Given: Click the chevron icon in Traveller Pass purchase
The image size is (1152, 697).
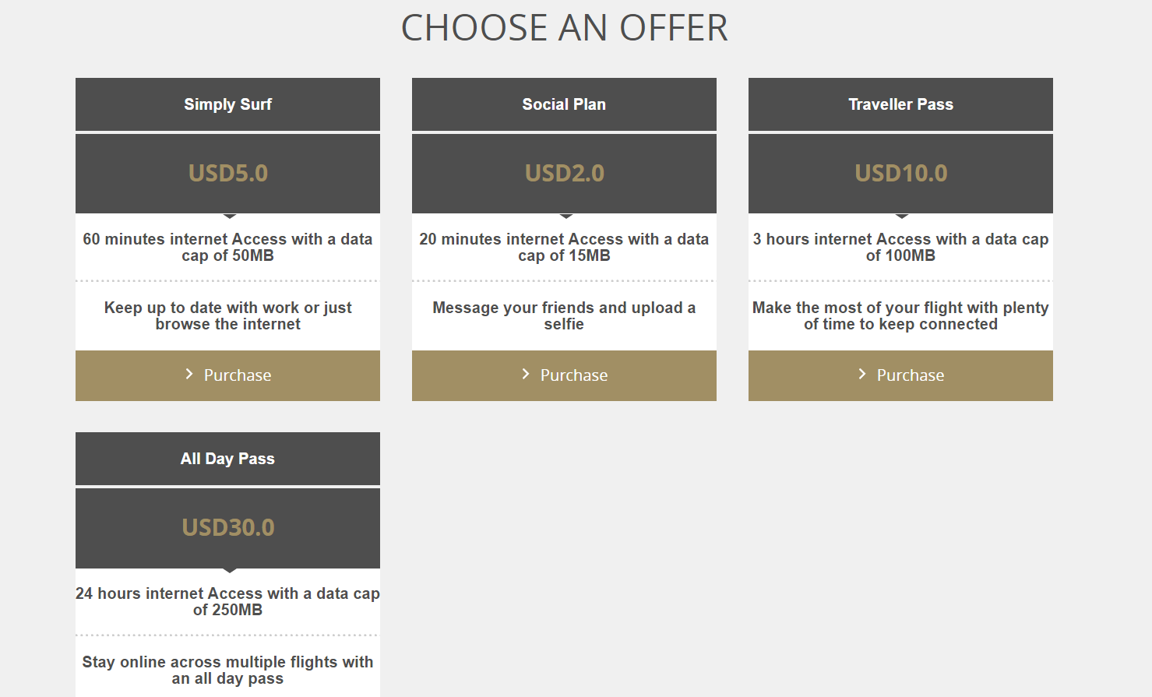Looking at the screenshot, I should pyautogui.click(x=862, y=375).
